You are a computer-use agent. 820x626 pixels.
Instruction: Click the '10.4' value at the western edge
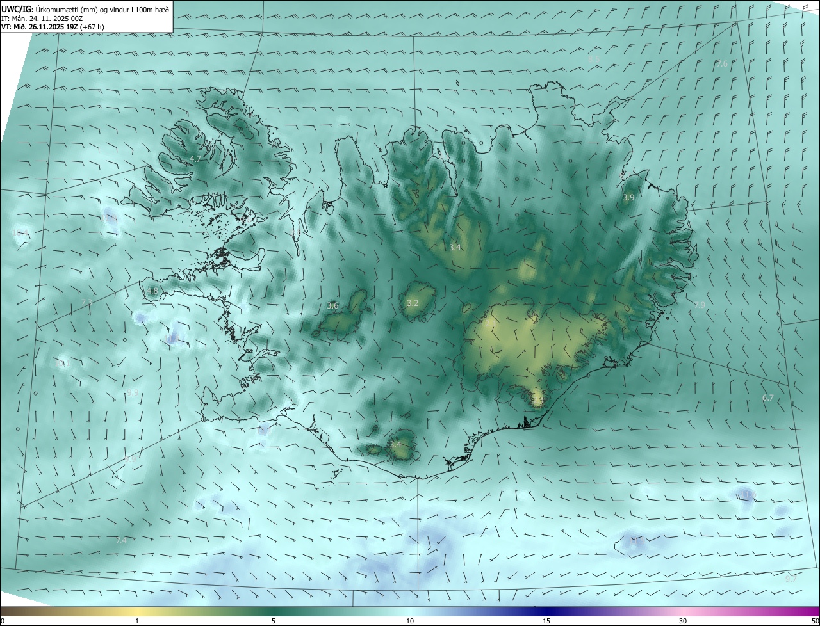click(x=21, y=233)
